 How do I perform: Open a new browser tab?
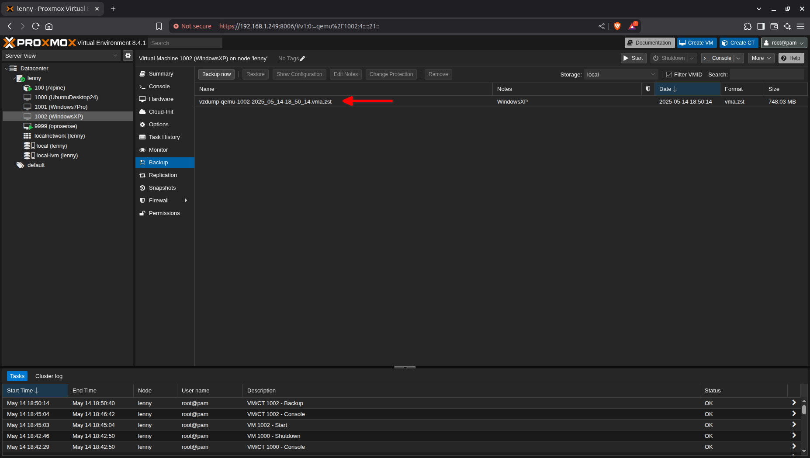pos(113,9)
